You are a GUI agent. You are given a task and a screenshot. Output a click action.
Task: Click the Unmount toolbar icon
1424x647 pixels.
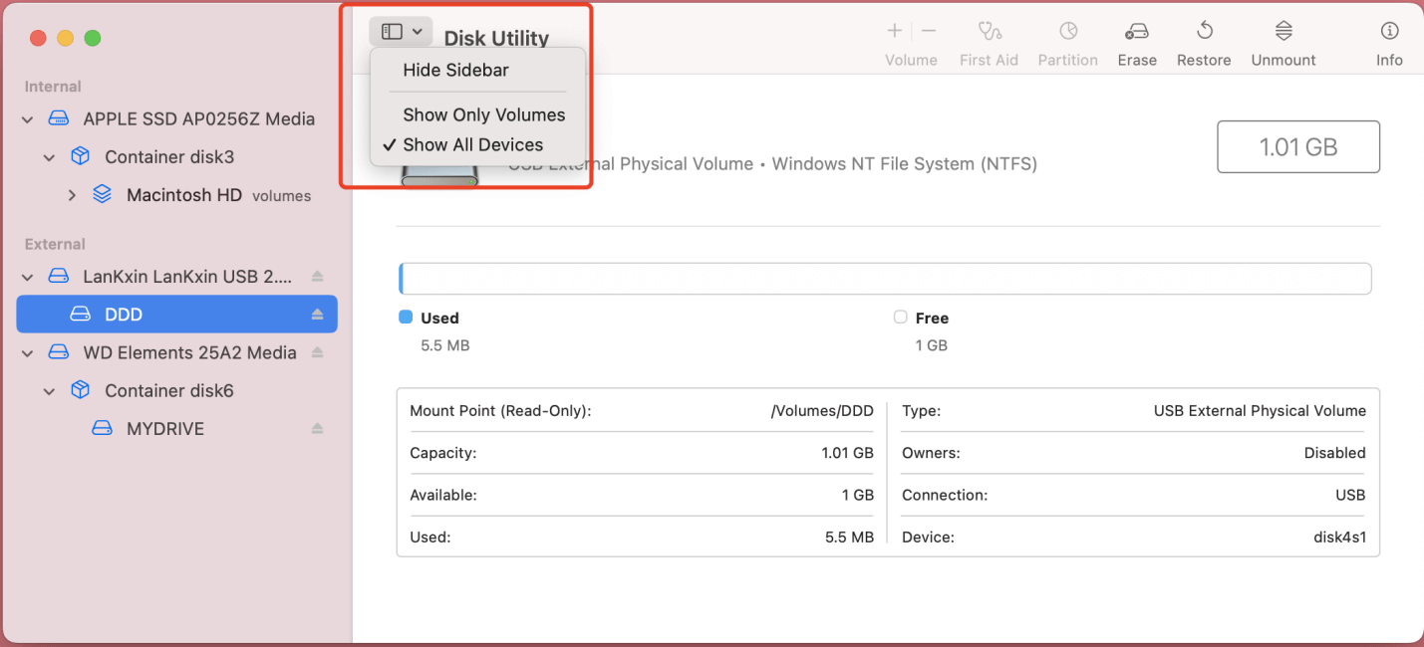coord(1283,32)
